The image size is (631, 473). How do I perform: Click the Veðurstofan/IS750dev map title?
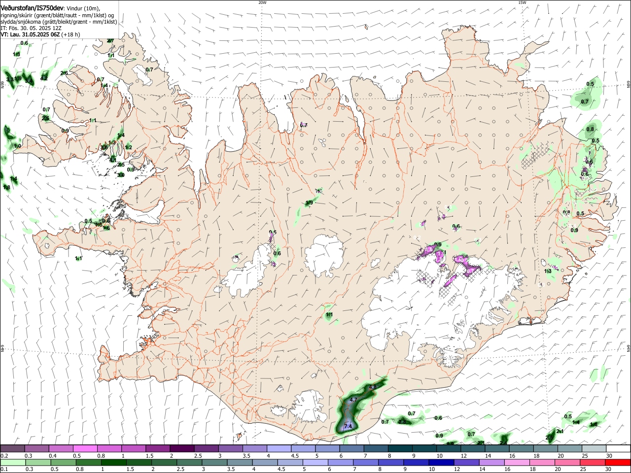[x=32, y=8]
